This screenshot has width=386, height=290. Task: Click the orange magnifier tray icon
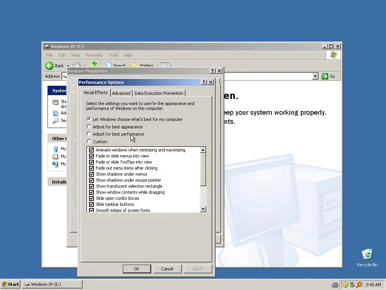coord(359,285)
